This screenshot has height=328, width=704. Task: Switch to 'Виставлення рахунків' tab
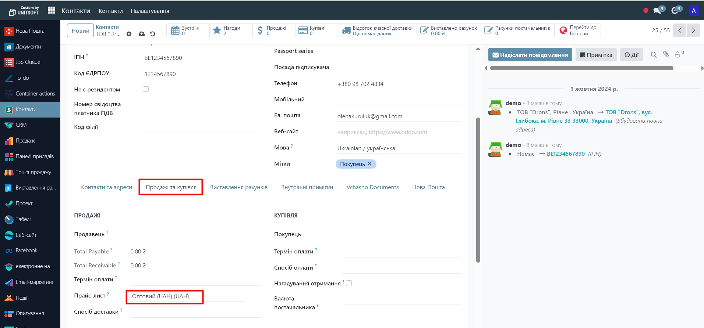tap(238, 187)
